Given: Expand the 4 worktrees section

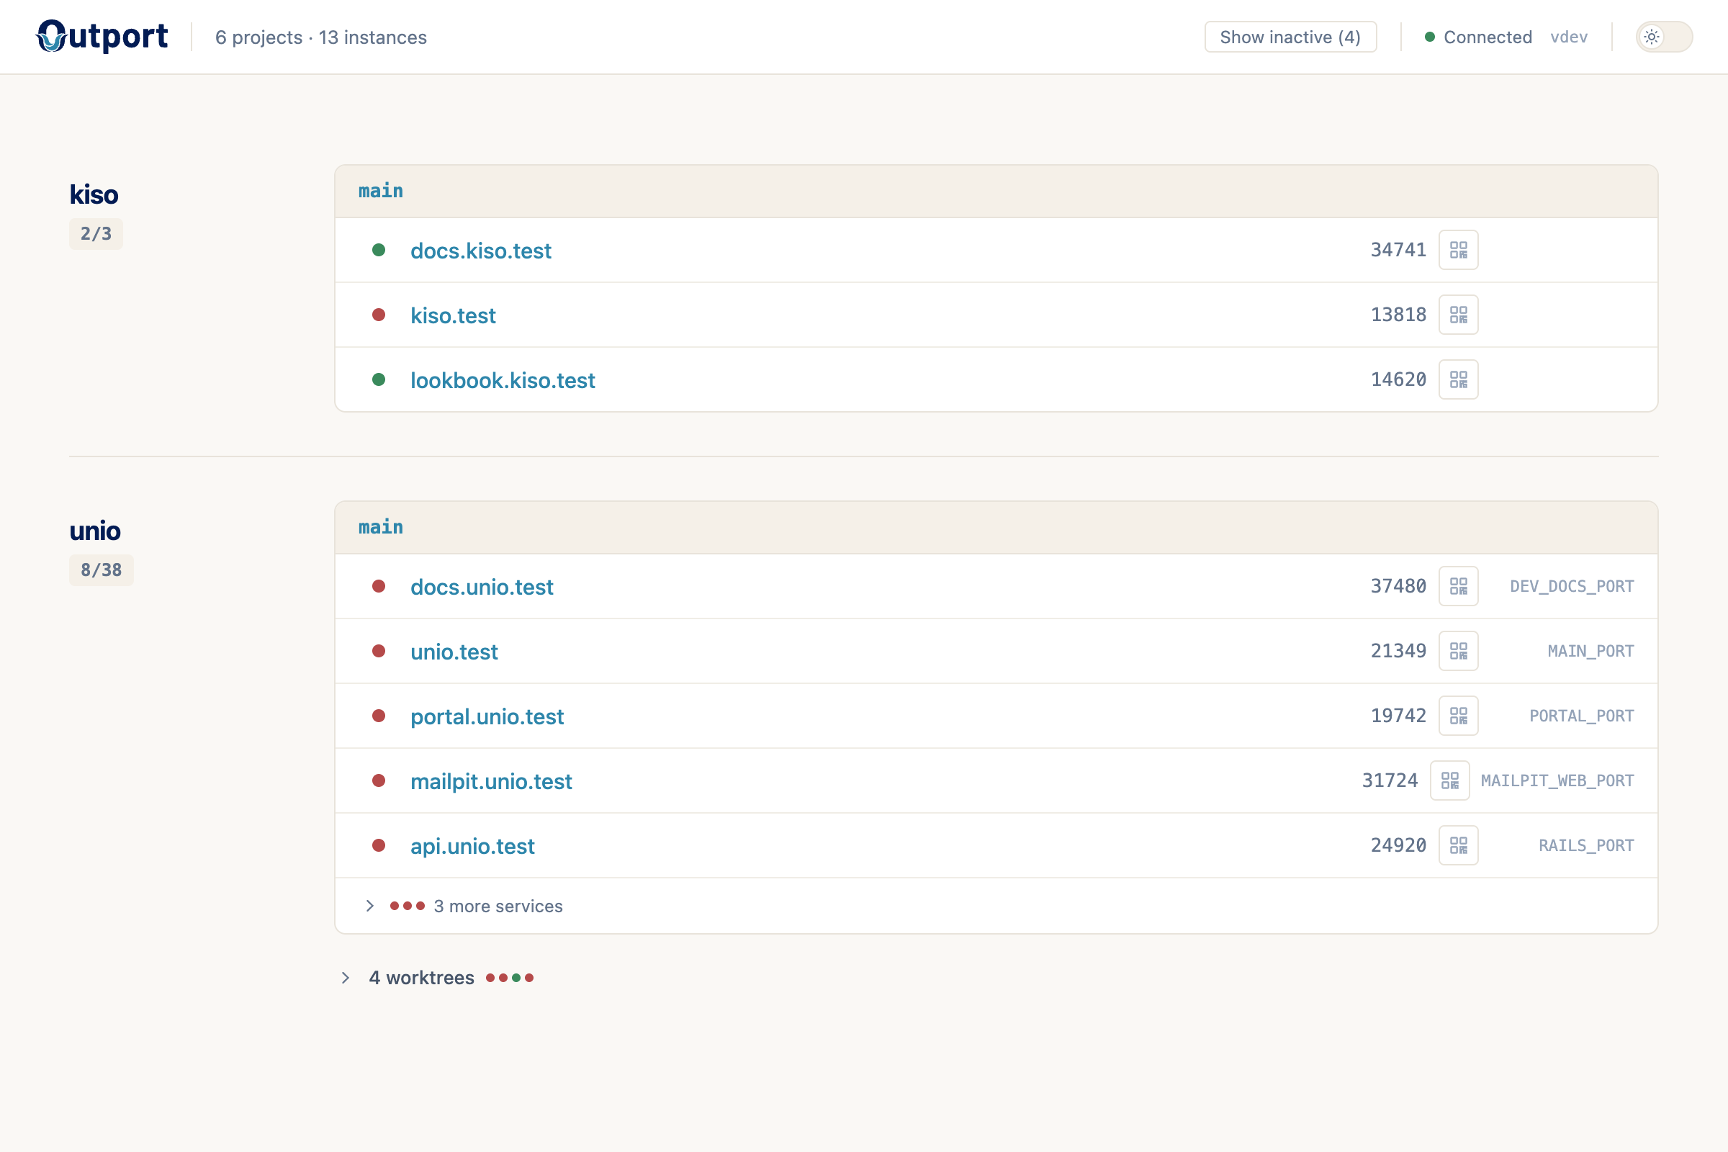Looking at the screenshot, I should 438,978.
